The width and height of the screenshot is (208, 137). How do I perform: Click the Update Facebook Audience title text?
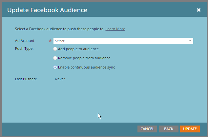pyautogui.click(x=47, y=10)
